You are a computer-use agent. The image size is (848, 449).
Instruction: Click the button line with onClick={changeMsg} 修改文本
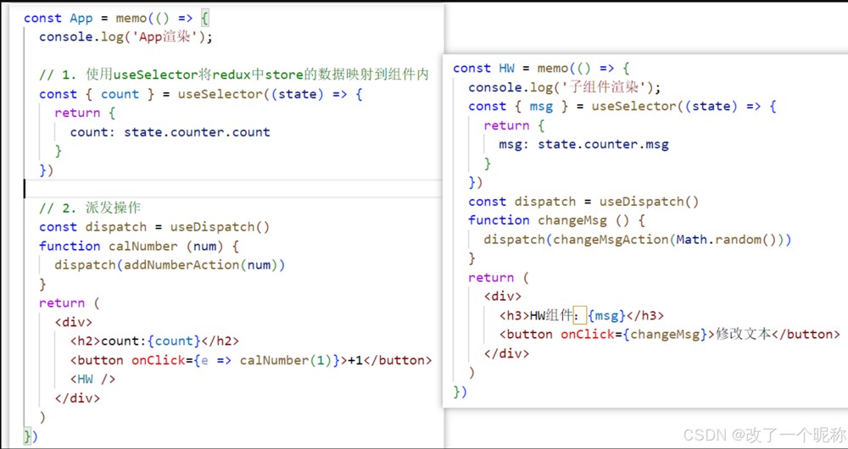tap(670, 335)
